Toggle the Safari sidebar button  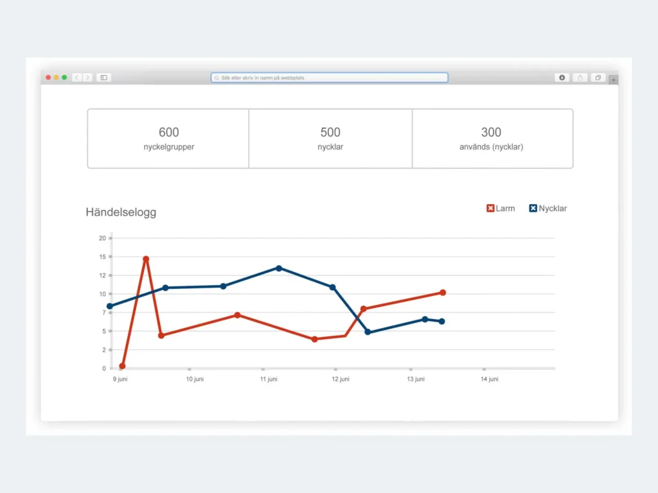pyautogui.click(x=103, y=78)
